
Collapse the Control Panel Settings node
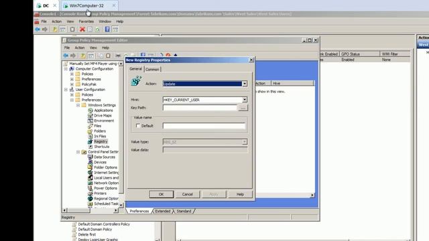point(78,152)
